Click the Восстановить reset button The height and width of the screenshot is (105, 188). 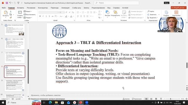pyautogui.click(x=29, y=15)
